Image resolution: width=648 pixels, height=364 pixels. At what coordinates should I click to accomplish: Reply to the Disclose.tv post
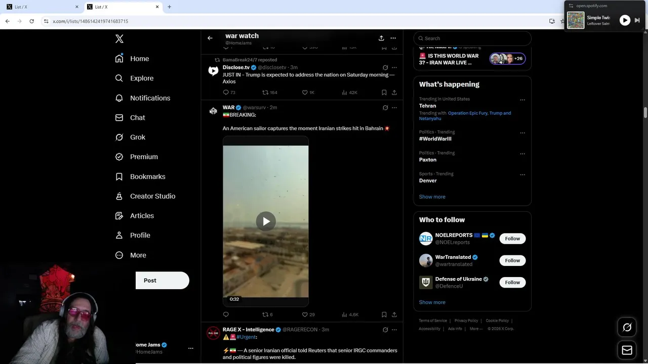pyautogui.click(x=229, y=93)
